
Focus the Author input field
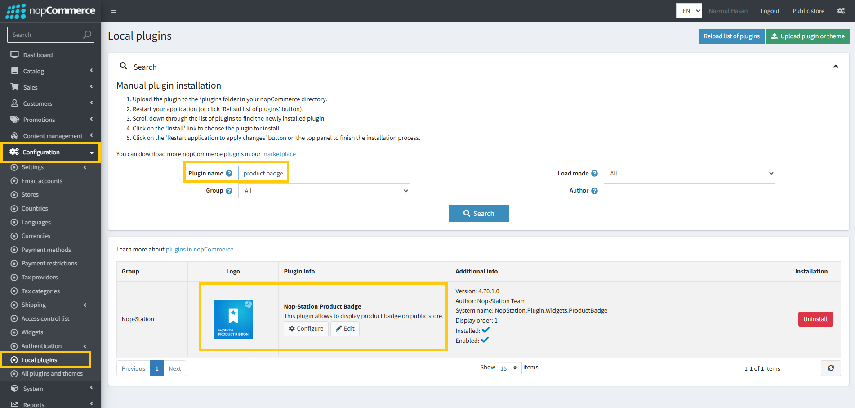690,191
